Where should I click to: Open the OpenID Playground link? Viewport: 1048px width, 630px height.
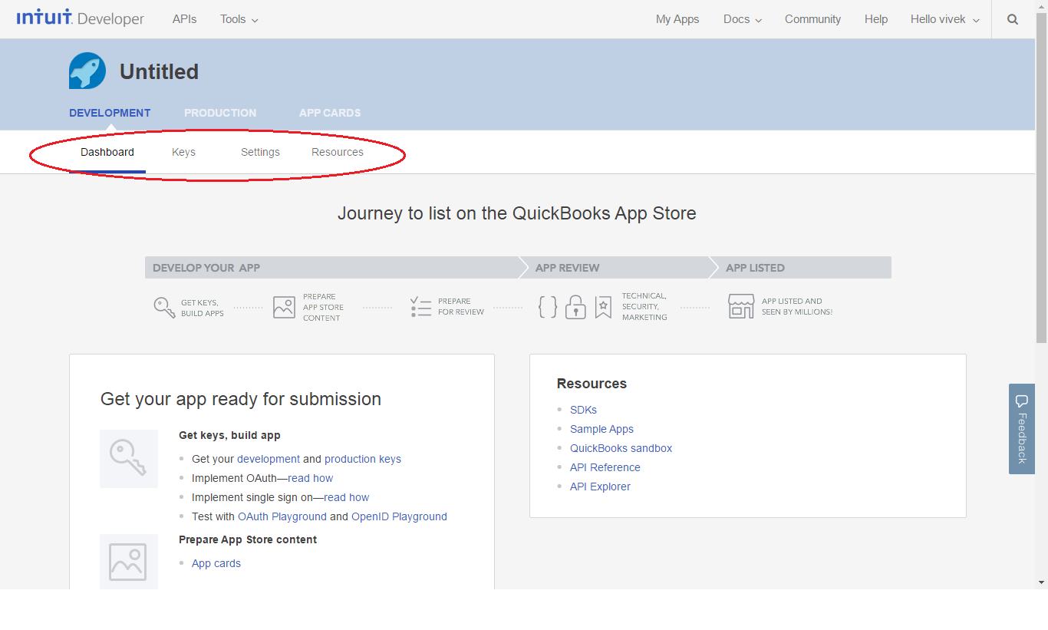(x=399, y=516)
